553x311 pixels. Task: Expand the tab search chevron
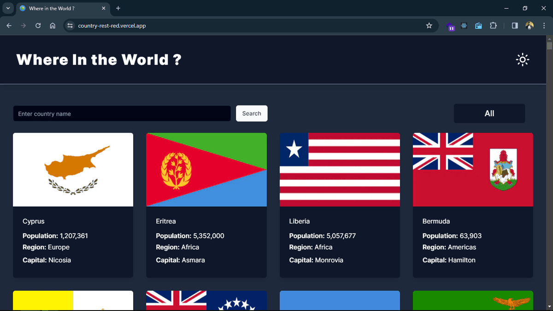pos(7,8)
